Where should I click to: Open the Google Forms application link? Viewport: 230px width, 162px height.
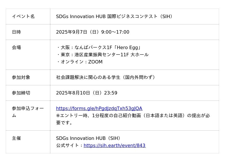click(99, 109)
